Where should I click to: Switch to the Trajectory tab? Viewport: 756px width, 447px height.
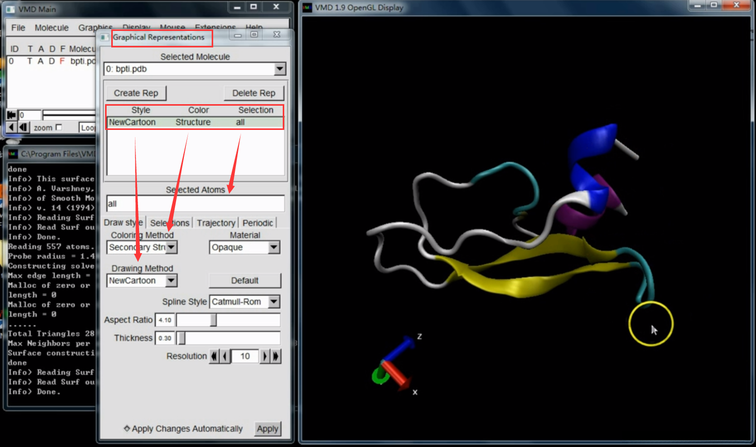coord(216,223)
